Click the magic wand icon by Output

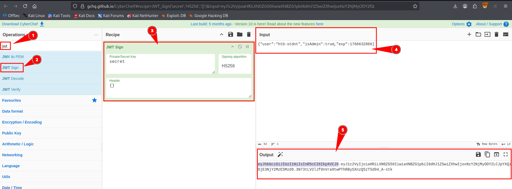coord(280,154)
